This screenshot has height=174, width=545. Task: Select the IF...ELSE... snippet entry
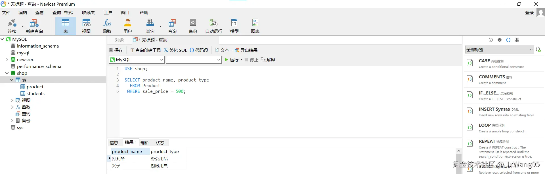tap(504, 95)
